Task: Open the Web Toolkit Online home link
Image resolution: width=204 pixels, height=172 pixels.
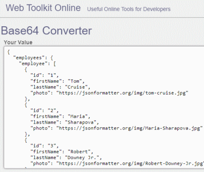Action: point(43,8)
